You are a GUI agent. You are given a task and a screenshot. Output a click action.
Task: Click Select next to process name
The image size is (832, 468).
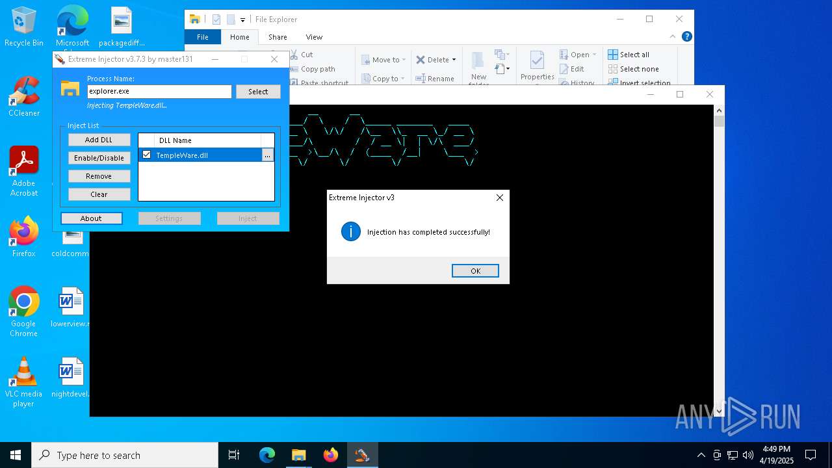pyautogui.click(x=258, y=92)
